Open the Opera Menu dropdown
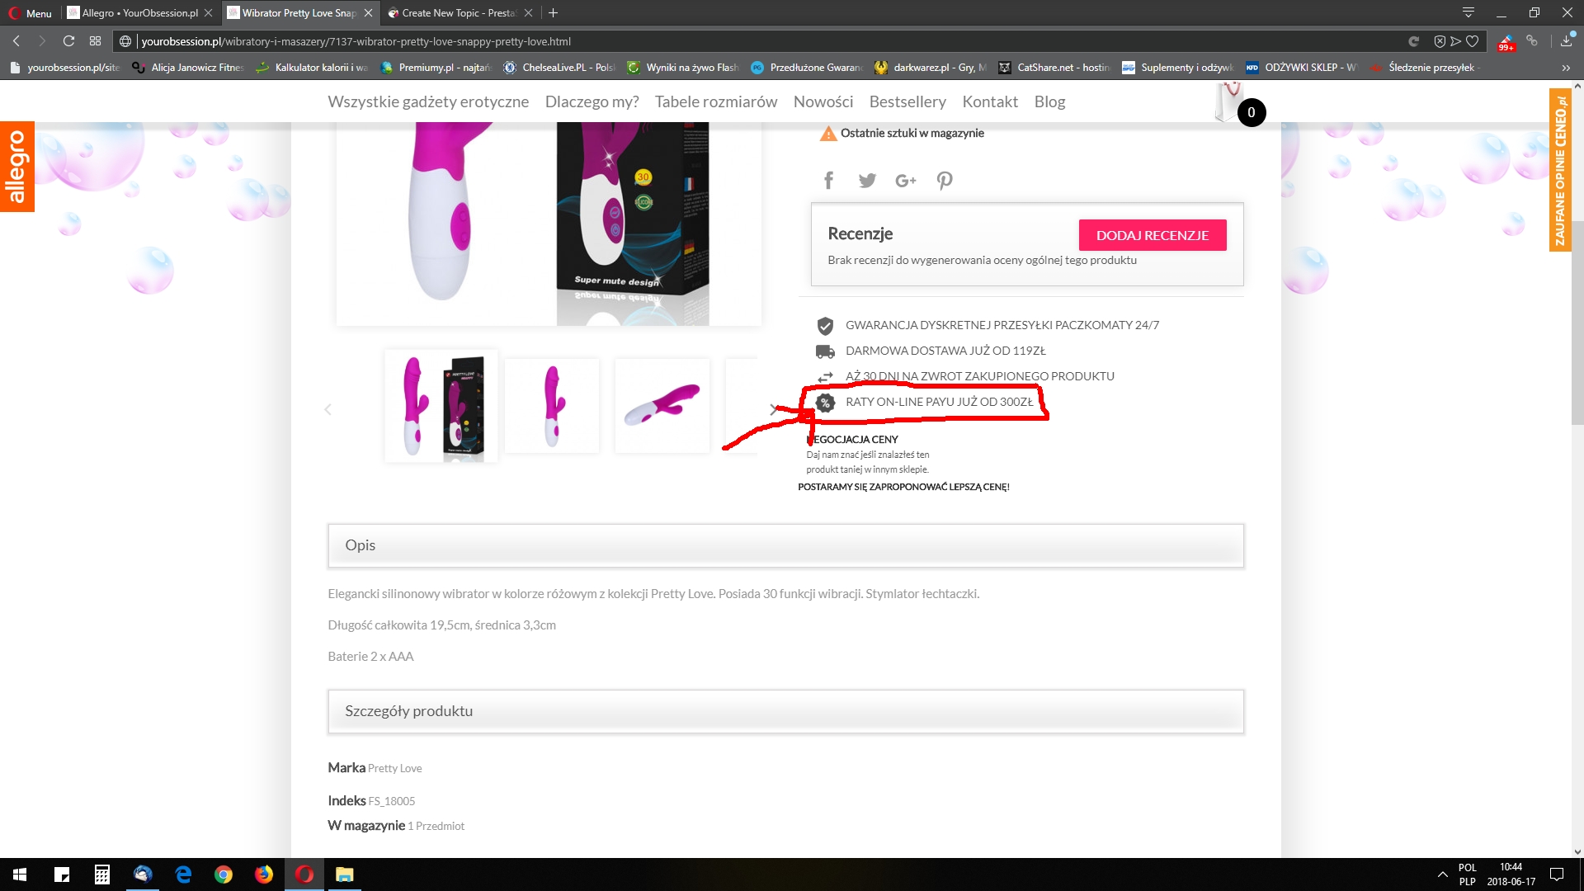The image size is (1584, 891). click(x=31, y=13)
